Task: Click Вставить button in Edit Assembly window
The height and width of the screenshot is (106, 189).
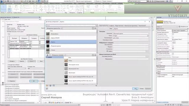Action: point(12,61)
